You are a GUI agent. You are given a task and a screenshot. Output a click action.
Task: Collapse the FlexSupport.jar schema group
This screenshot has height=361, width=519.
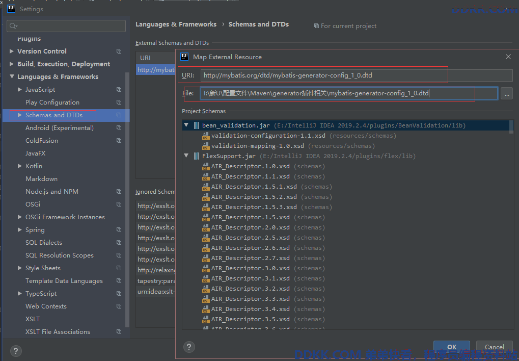(186, 156)
